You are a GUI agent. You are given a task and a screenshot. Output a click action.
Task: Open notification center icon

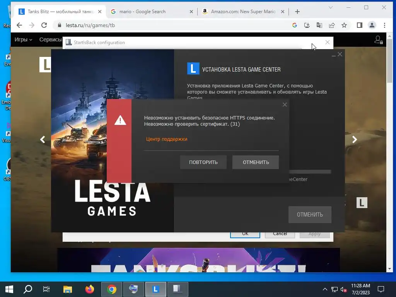click(381, 289)
